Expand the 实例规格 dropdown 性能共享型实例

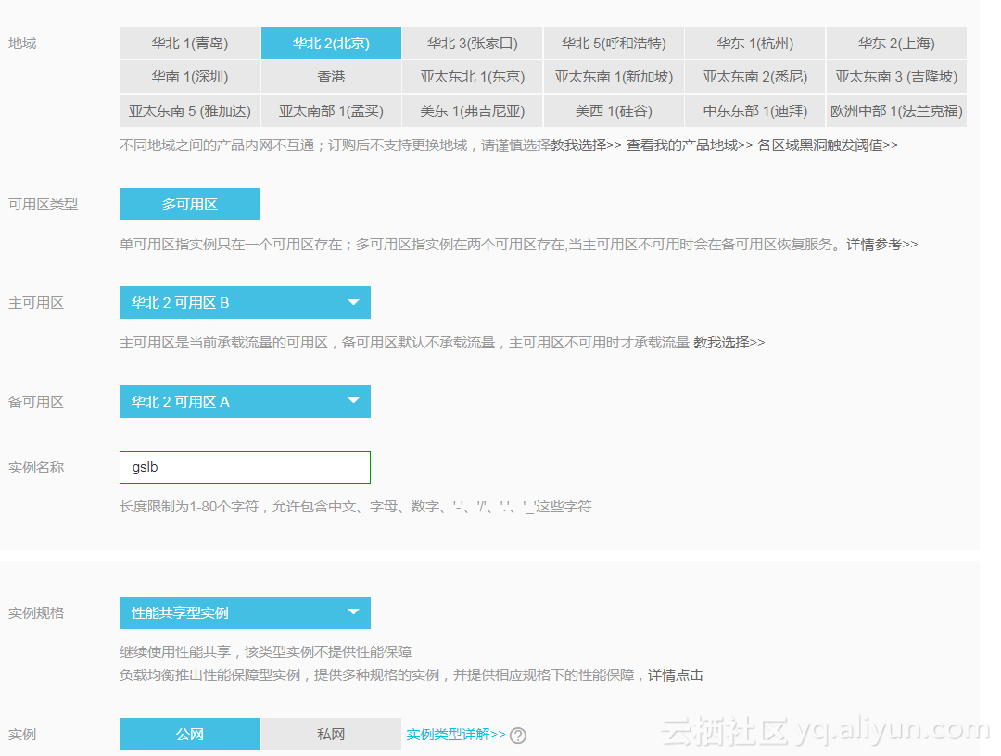click(x=245, y=613)
